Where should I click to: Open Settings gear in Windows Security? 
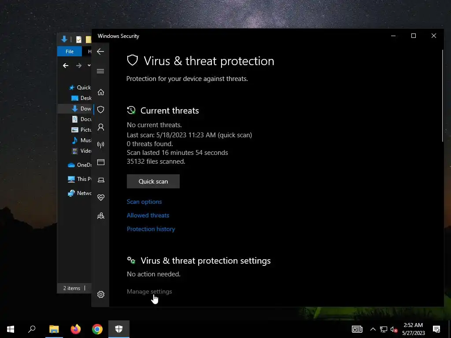[101, 294]
